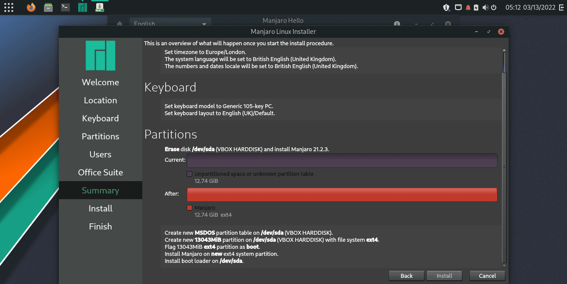Open the security shield tray icon
This screenshot has height=284, width=567.
(446, 7)
